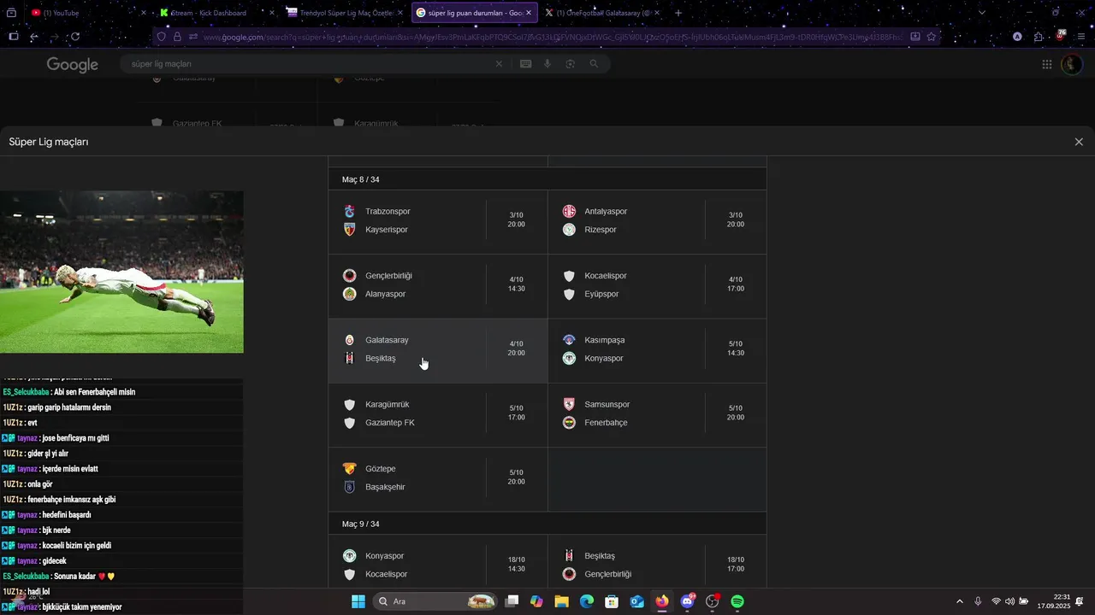Viewport: 1095px width, 615px height.
Task: Open Spotify from the taskbar
Action: pyautogui.click(x=737, y=601)
